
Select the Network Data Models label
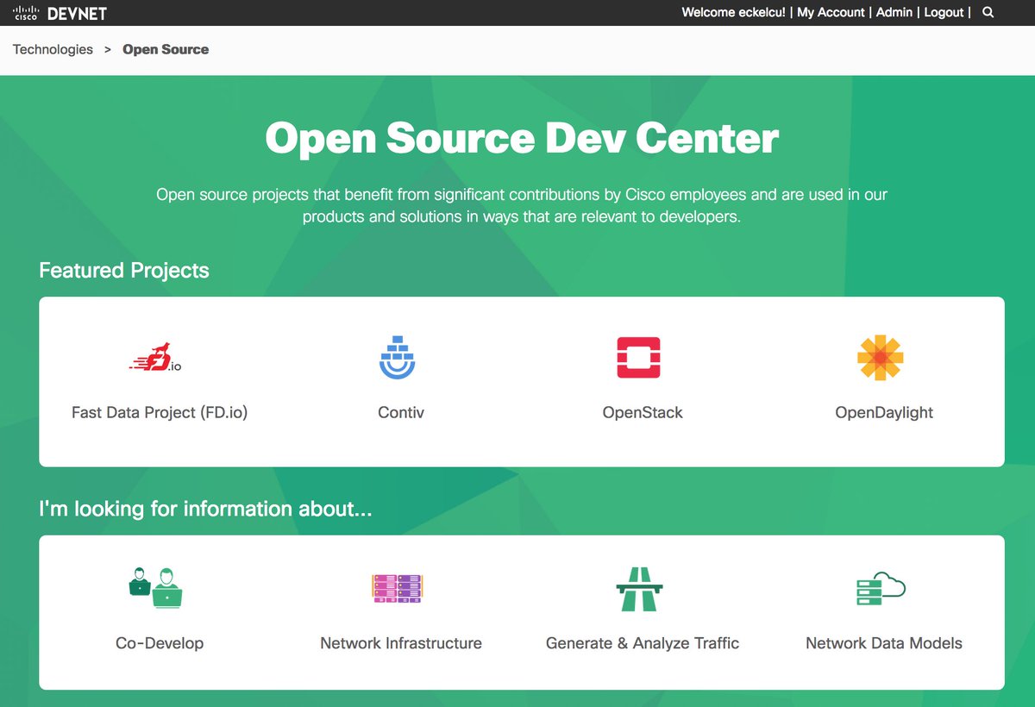click(x=884, y=643)
